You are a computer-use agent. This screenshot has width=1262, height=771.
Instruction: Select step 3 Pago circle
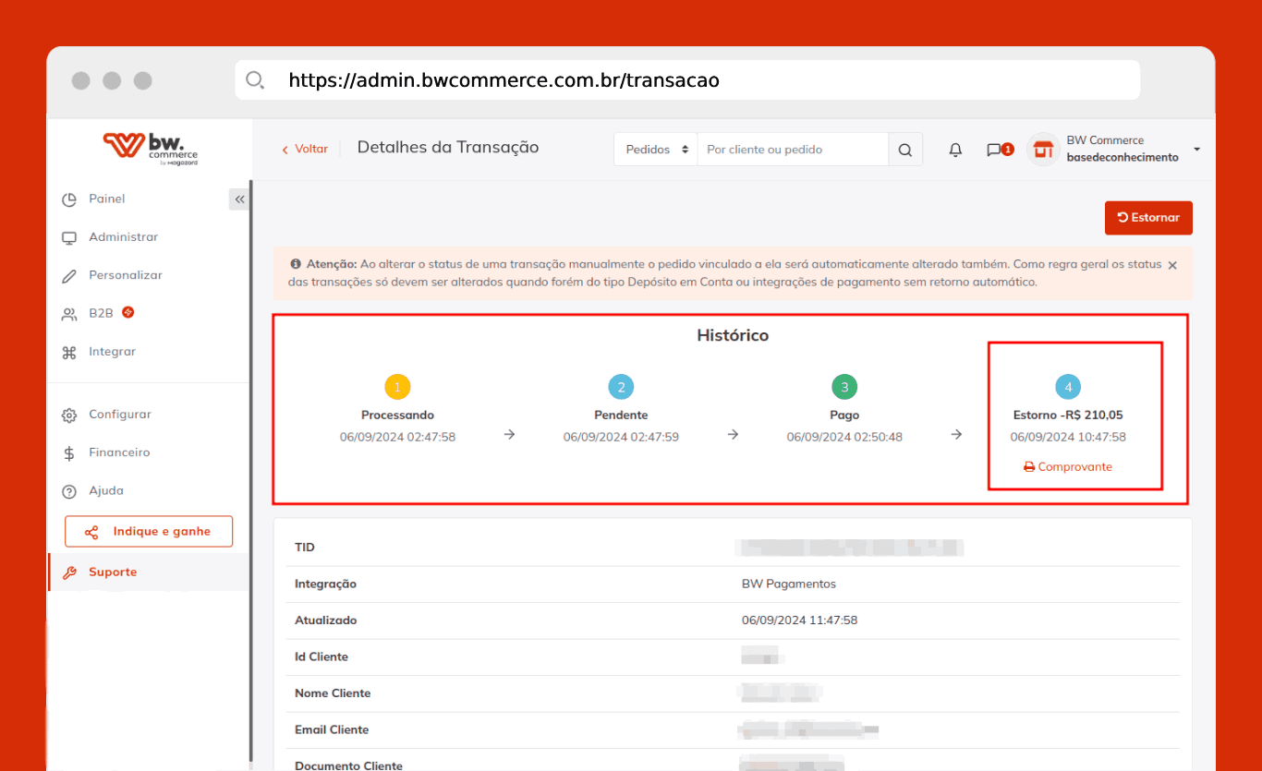(x=844, y=387)
